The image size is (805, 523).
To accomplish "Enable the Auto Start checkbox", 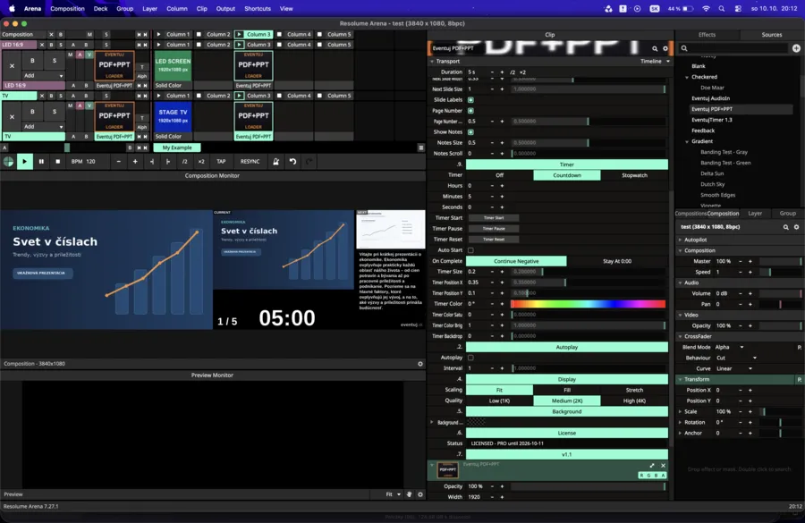I will pyautogui.click(x=470, y=250).
